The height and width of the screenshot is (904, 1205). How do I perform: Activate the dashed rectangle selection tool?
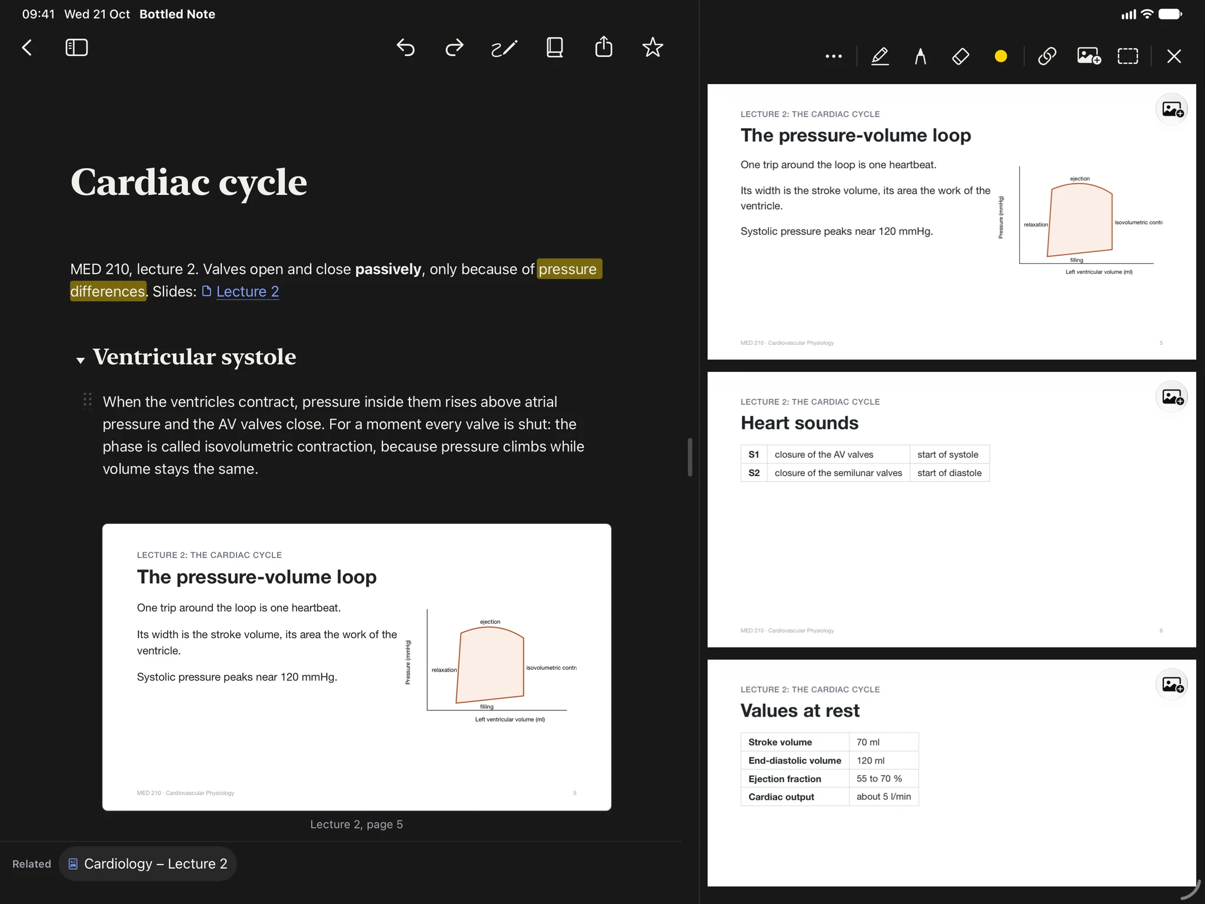(1128, 56)
